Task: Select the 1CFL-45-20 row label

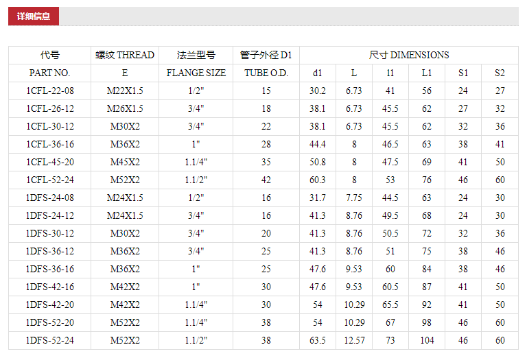Action: click(50, 162)
